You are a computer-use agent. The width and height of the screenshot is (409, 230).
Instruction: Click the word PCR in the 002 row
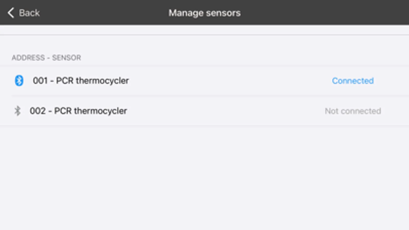click(63, 111)
